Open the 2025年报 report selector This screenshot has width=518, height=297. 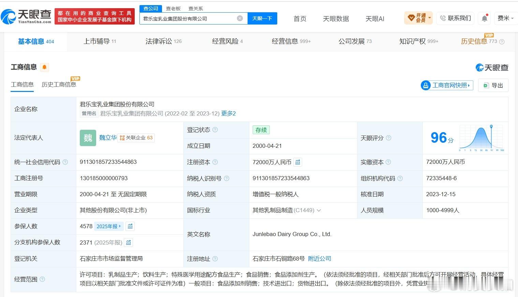click(x=108, y=226)
